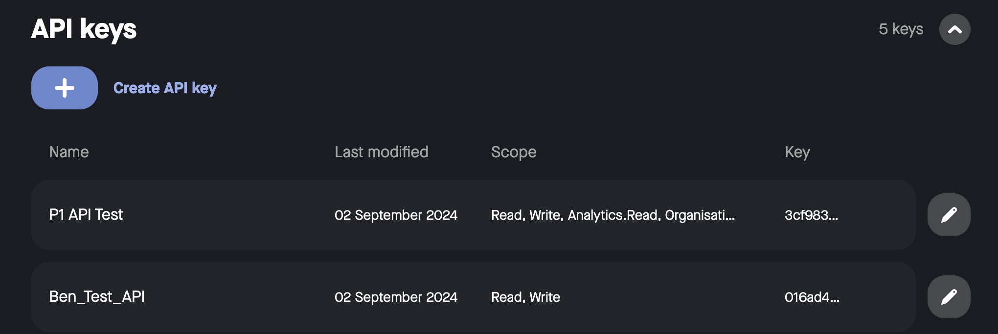Select the Last modified column header
This screenshot has height=334, width=998.
click(x=382, y=152)
